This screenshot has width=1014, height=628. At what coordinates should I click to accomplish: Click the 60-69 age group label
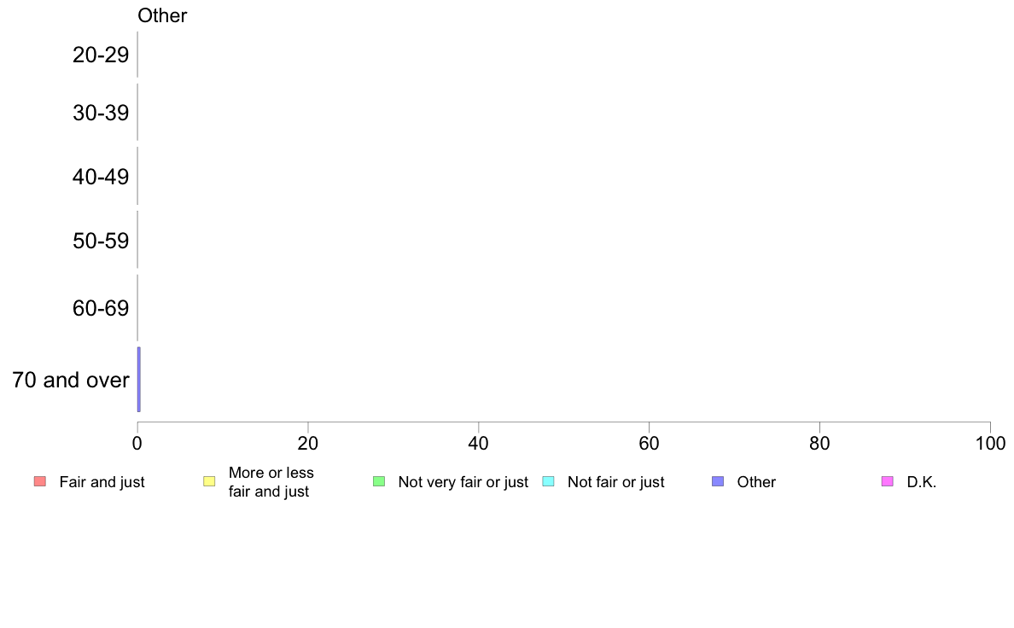pyautogui.click(x=101, y=308)
